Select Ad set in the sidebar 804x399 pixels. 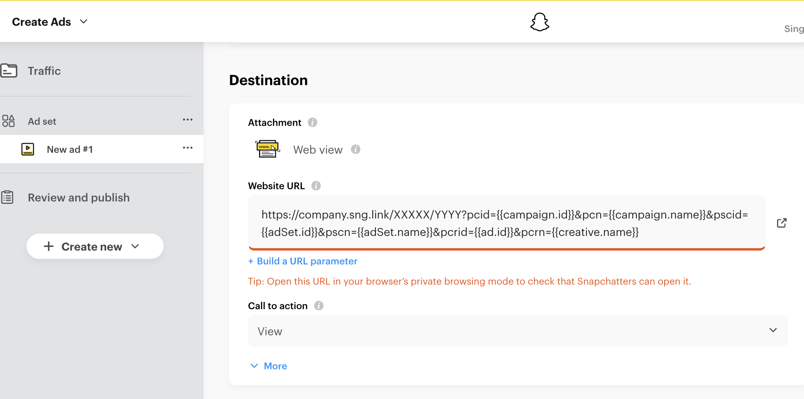coord(42,122)
